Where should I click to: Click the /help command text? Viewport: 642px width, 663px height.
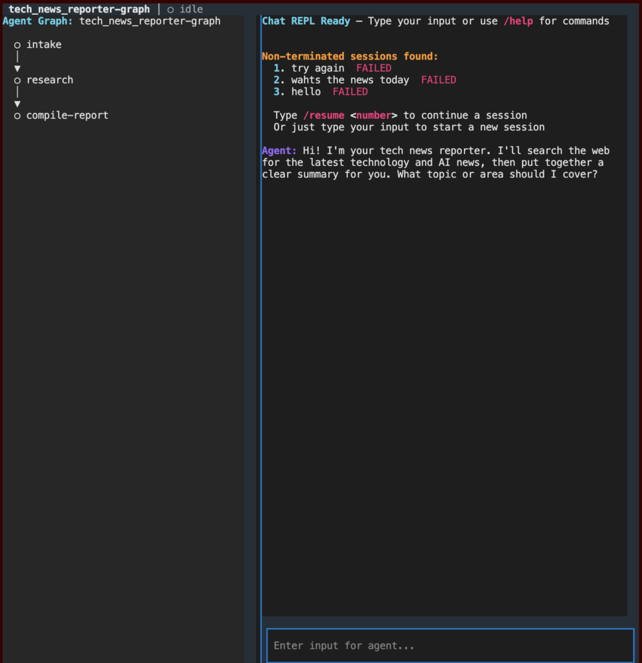click(x=518, y=21)
